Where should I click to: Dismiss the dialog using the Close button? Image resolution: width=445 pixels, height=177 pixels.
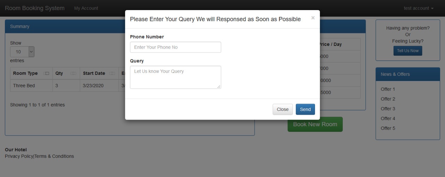282,109
